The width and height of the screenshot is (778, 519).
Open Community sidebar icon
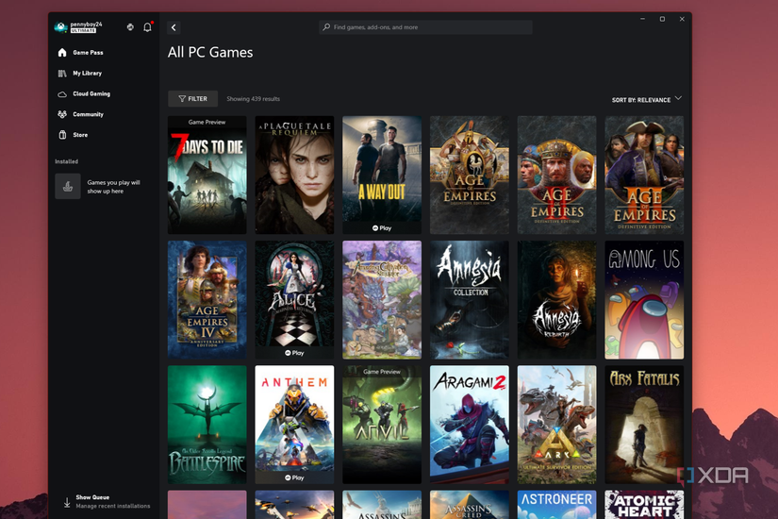point(62,114)
